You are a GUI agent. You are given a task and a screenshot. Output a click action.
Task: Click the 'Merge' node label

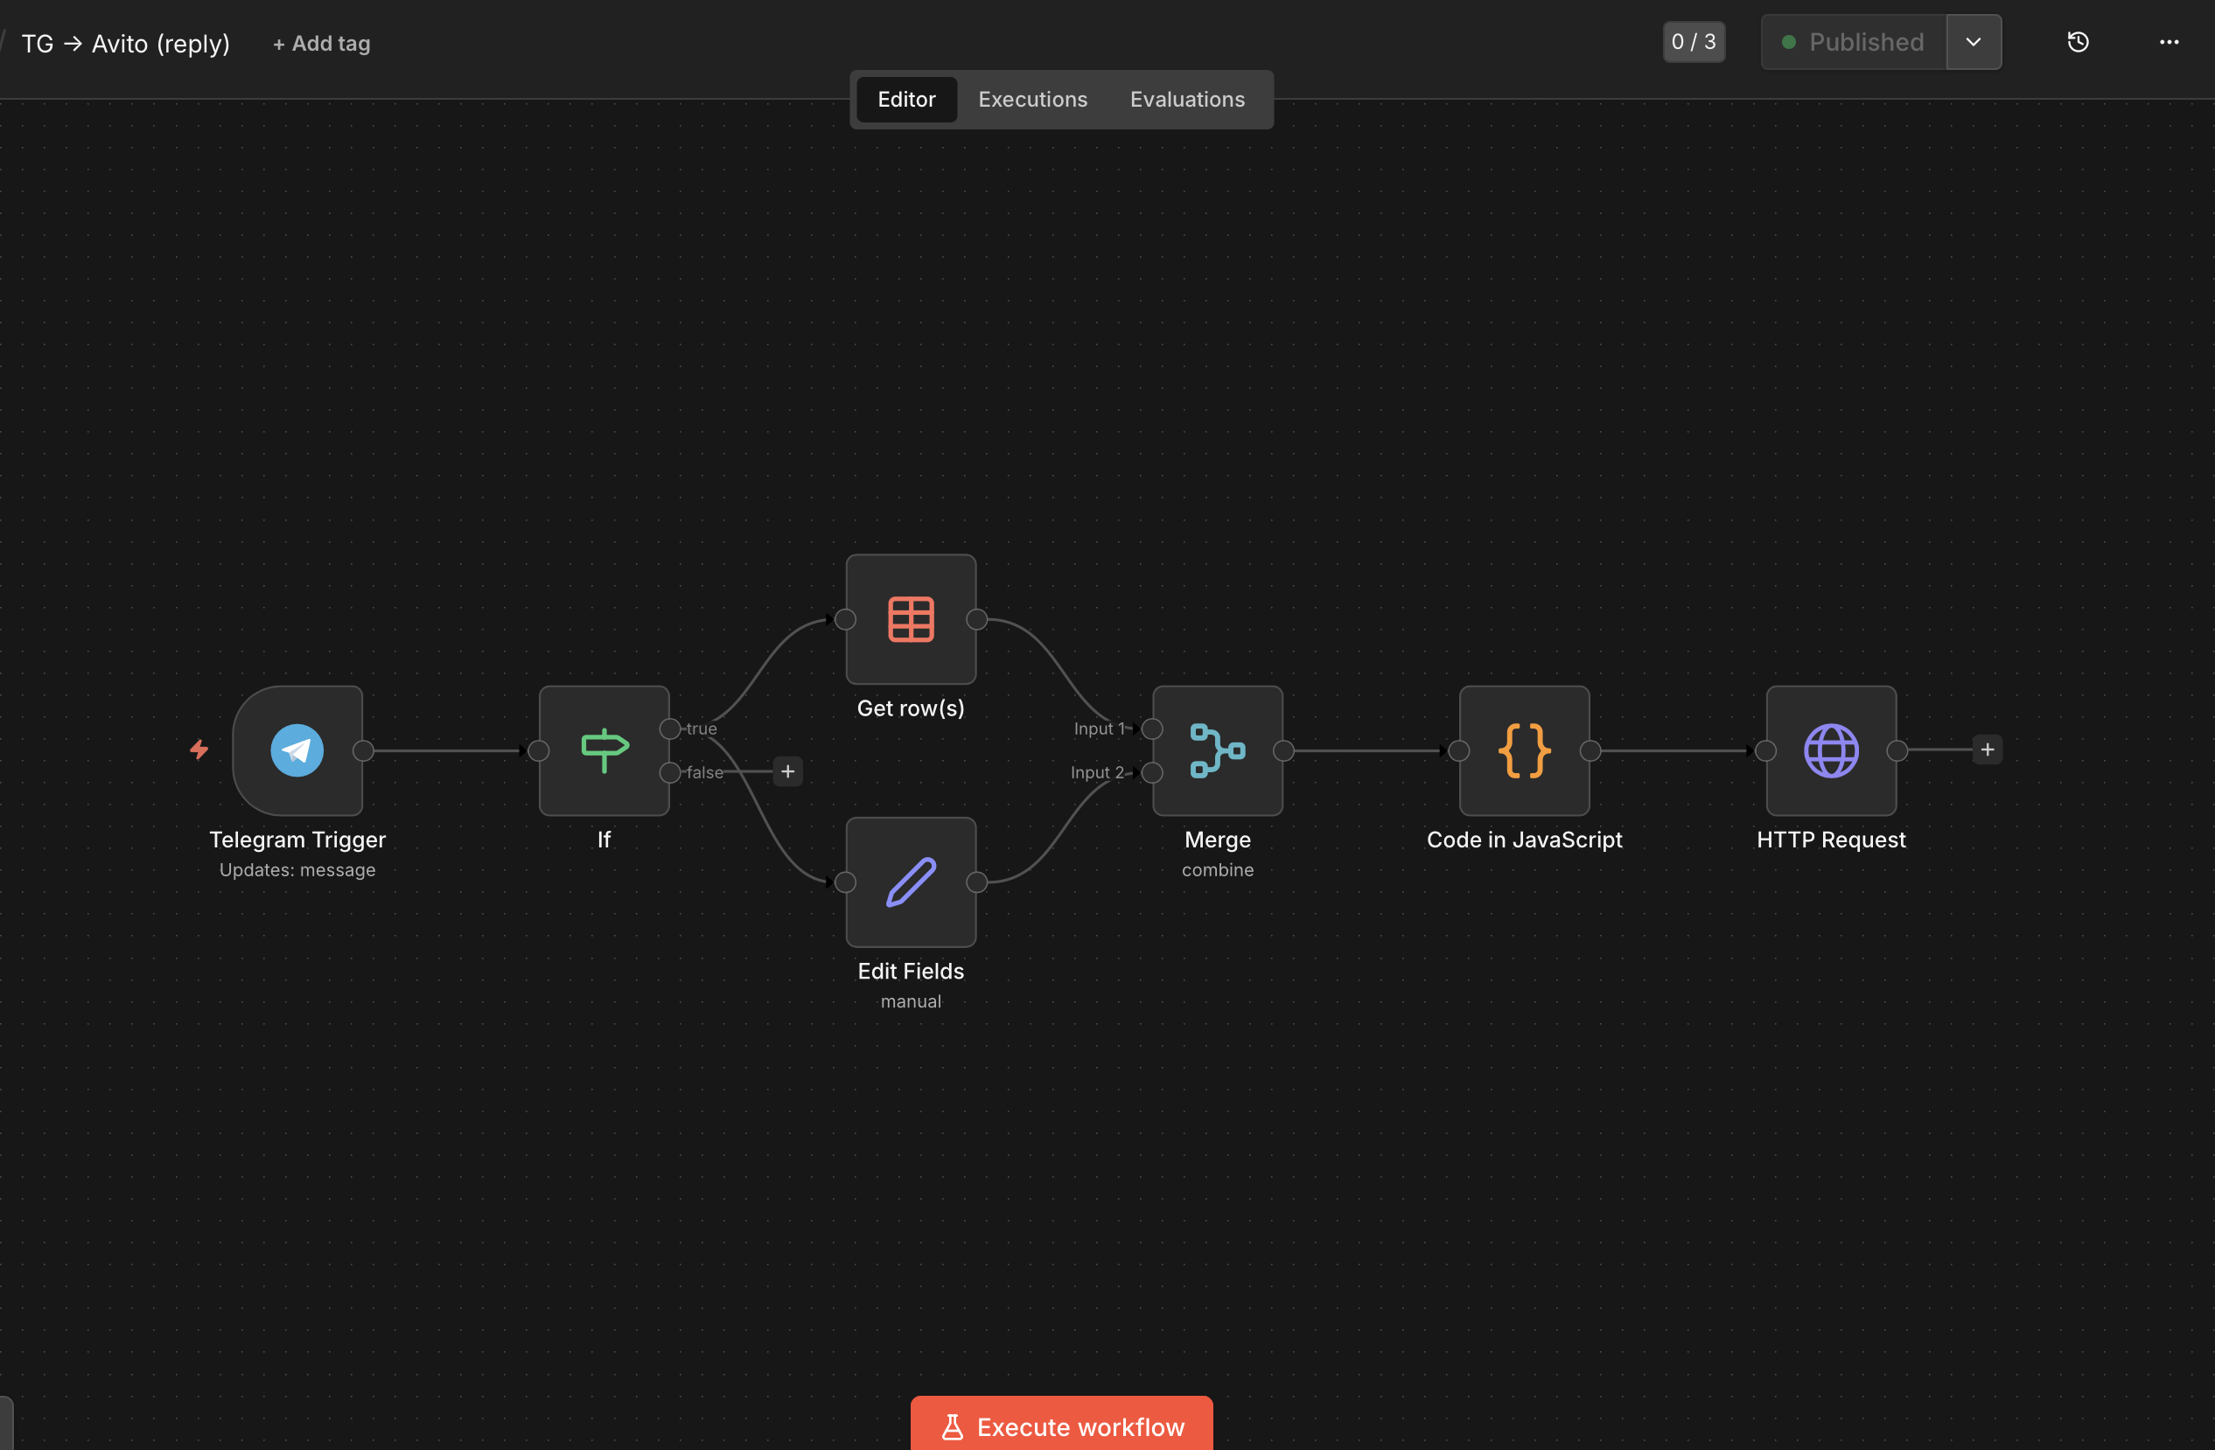tap(1218, 840)
